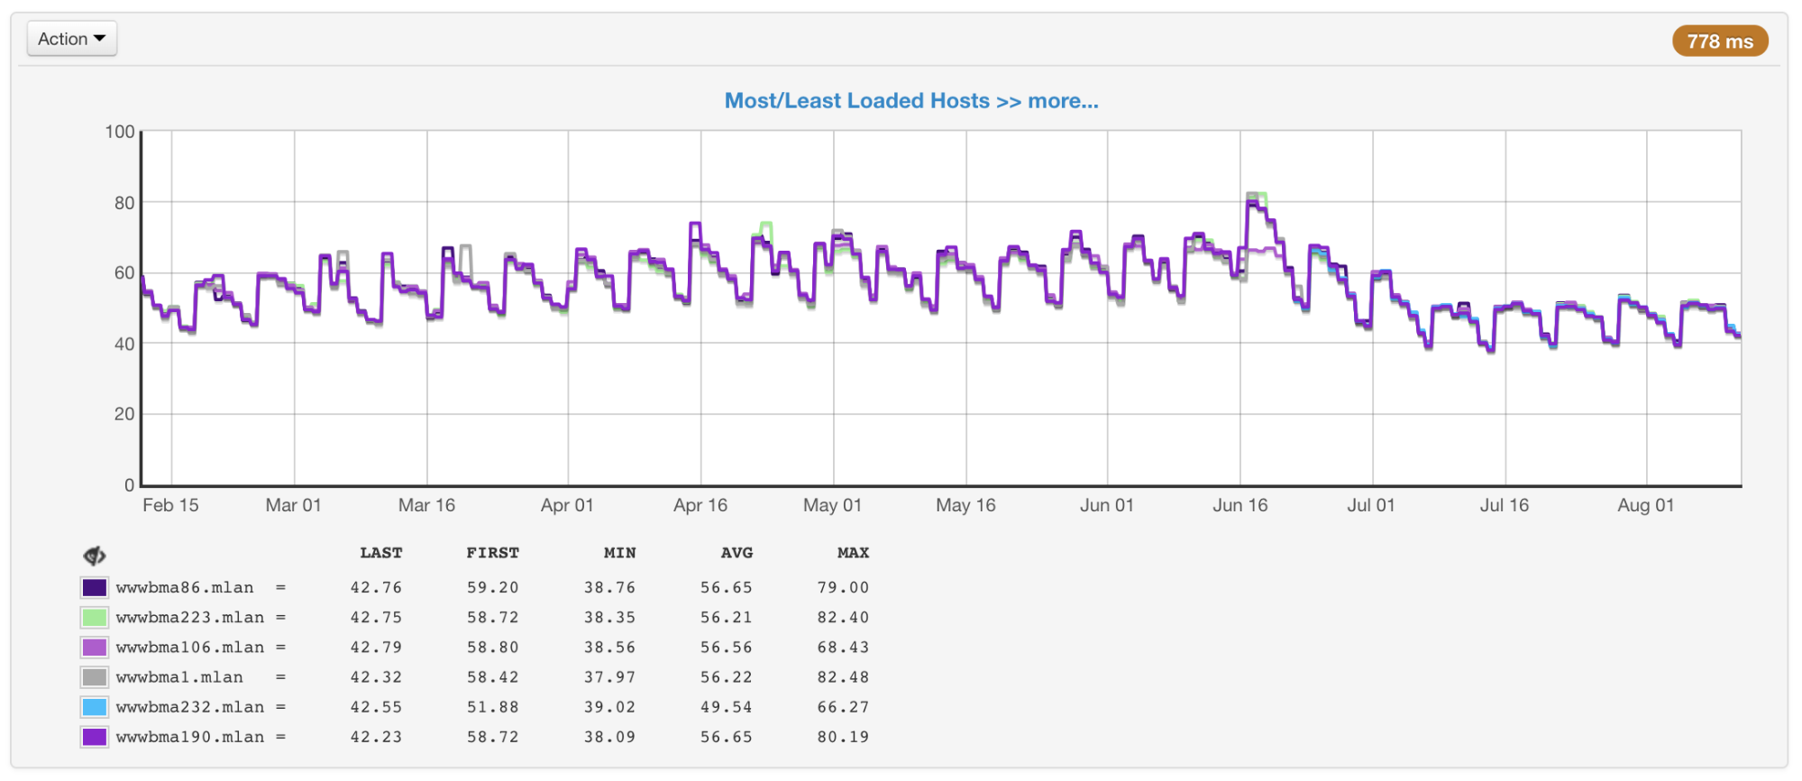Select the wwwbma232.mlan legend label

190,707
